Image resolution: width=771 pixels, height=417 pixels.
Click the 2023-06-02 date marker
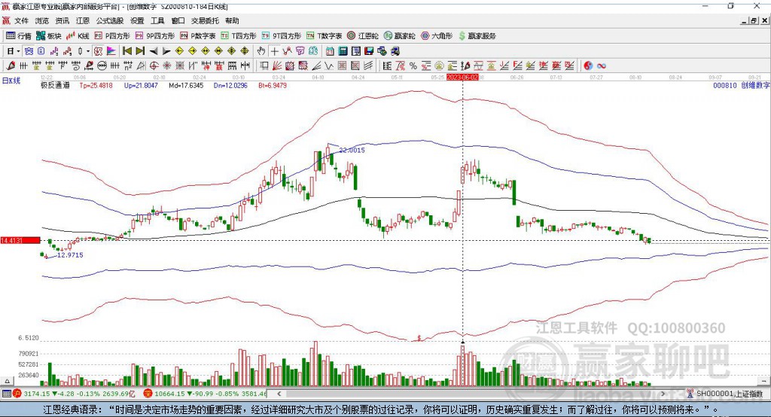tap(462, 78)
